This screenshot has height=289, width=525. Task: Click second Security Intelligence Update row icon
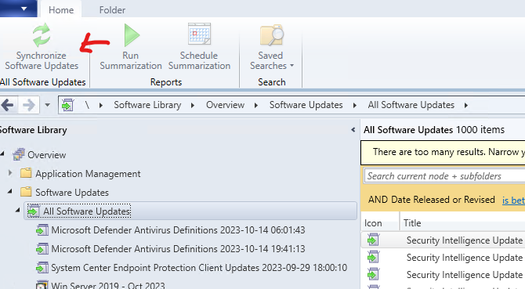(x=373, y=257)
